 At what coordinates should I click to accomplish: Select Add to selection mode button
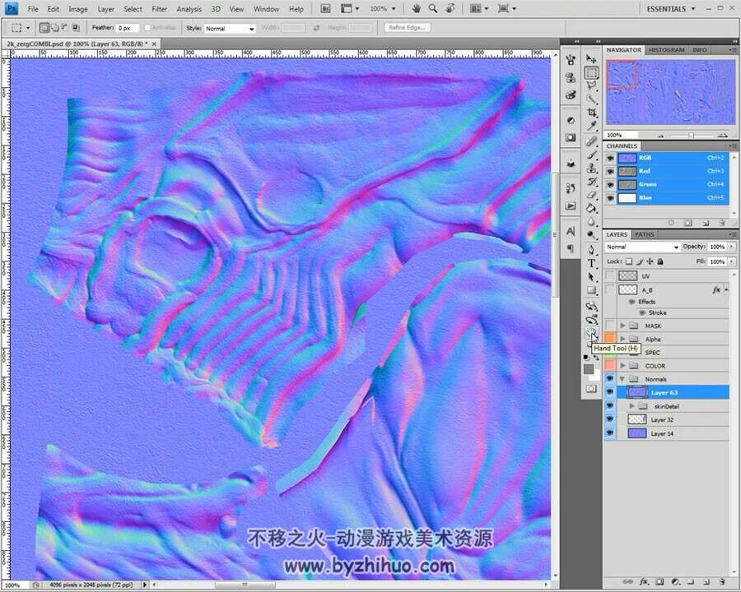[x=54, y=28]
